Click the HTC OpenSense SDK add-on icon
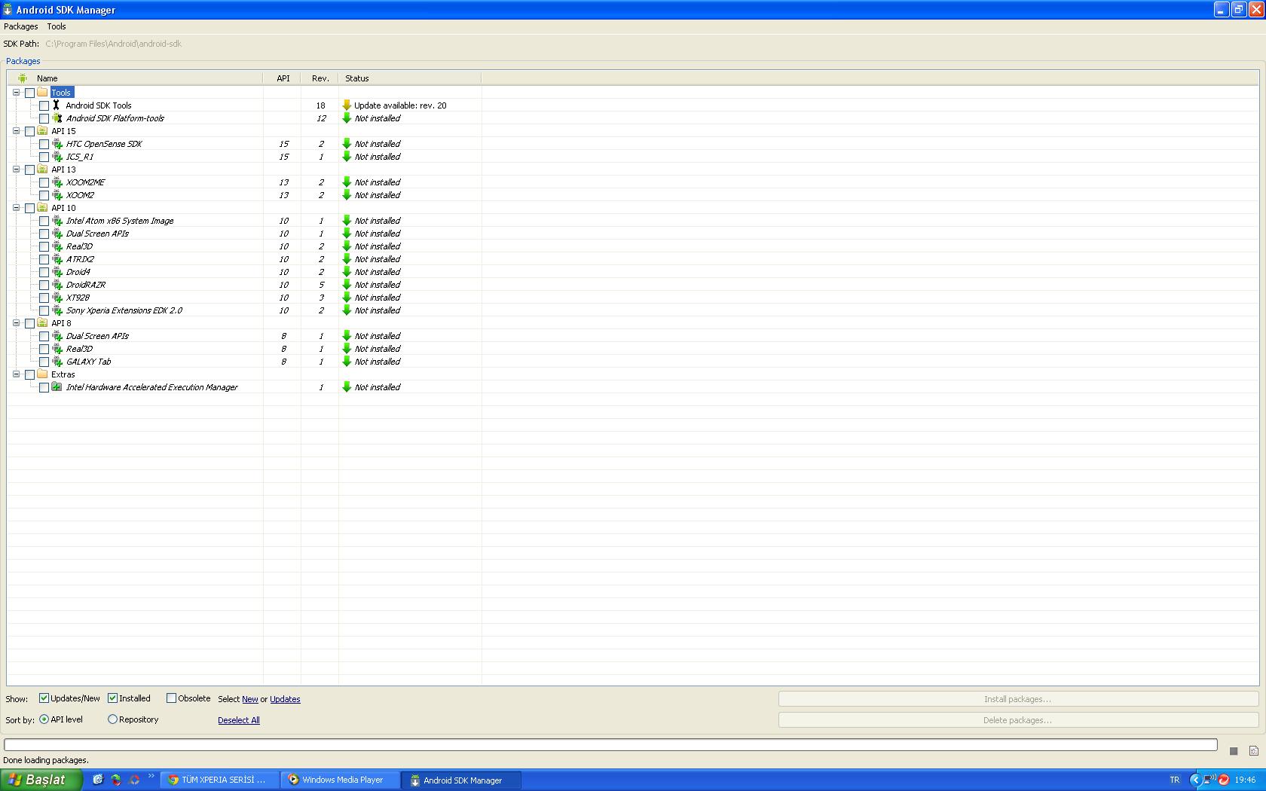The height and width of the screenshot is (791, 1266). 57,144
